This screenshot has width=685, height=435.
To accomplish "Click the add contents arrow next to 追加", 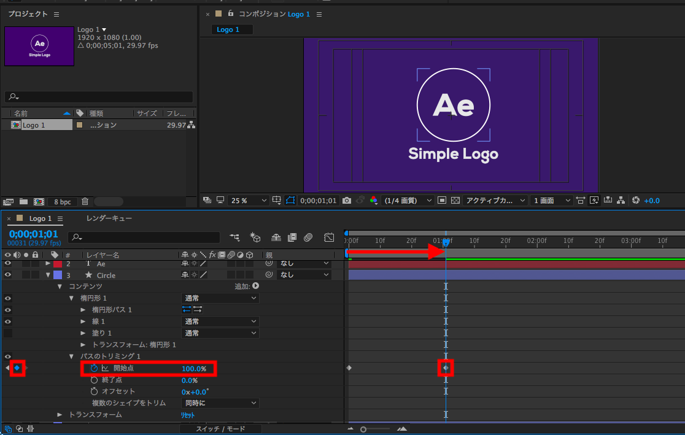I will (x=255, y=286).
